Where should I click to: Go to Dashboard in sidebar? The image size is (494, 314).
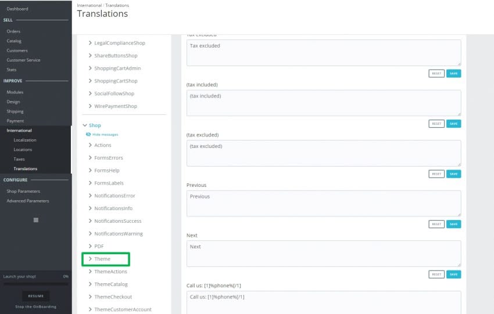click(x=17, y=9)
